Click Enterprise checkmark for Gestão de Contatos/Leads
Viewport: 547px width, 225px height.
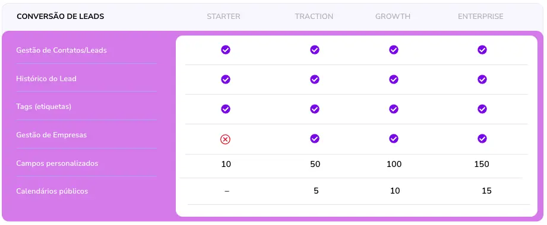[x=482, y=50]
